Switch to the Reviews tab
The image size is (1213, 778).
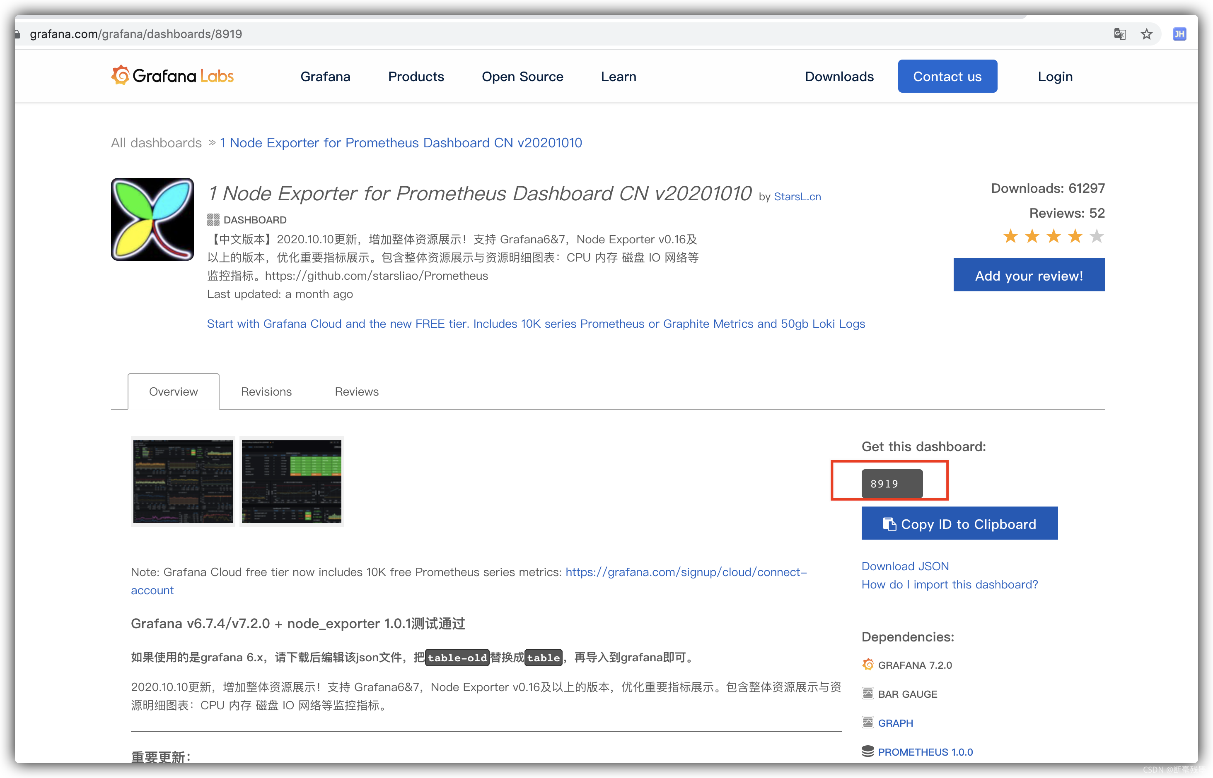tap(356, 391)
